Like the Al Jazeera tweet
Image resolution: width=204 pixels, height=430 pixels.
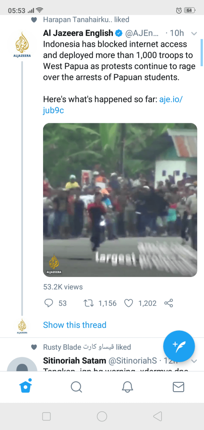pyautogui.click(x=128, y=303)
